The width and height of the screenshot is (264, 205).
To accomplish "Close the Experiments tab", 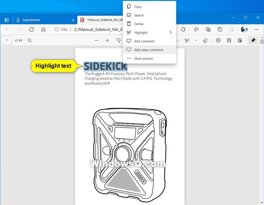I will pyautogui.click(x=73, y=20).
